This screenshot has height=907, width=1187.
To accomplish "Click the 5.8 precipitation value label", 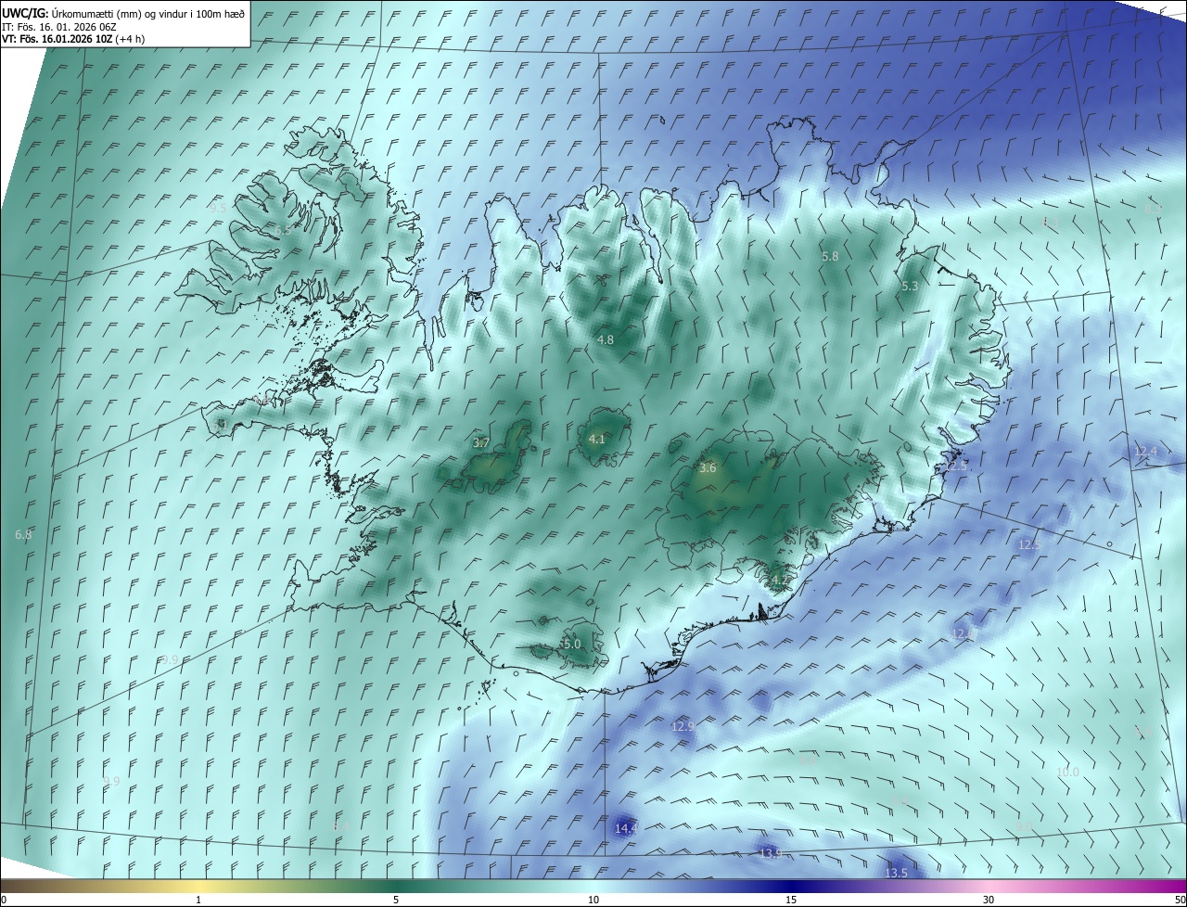I will (830, 256).
